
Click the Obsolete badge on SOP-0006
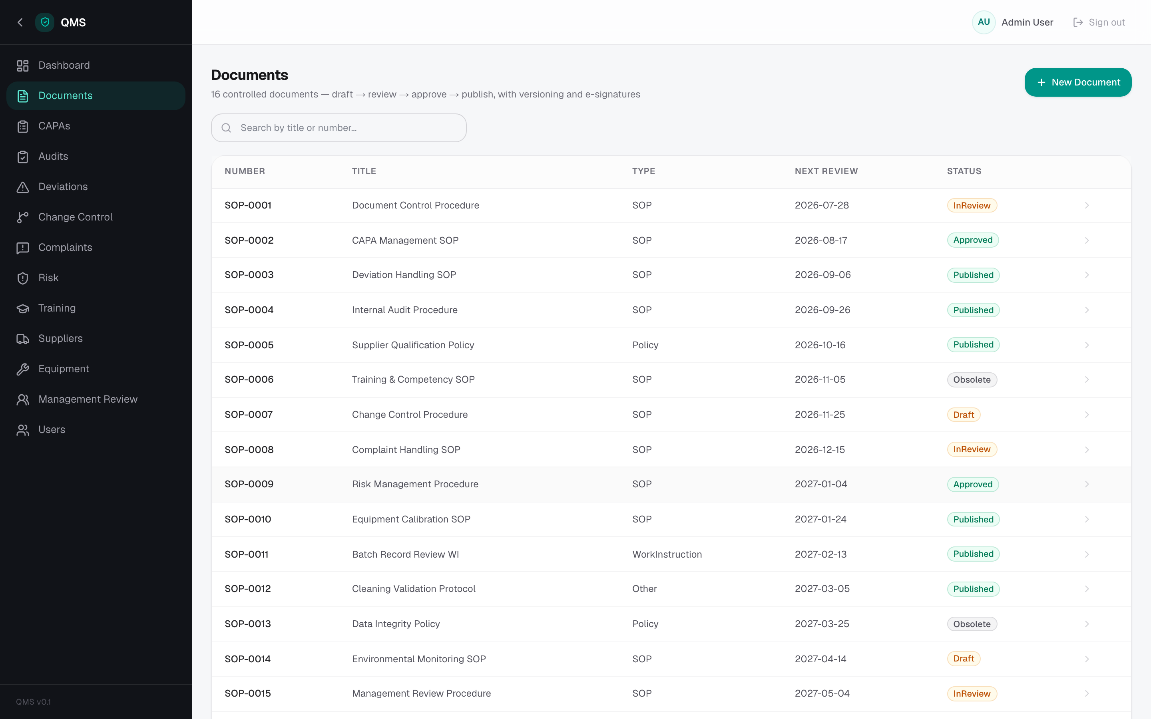click(972, 379)
